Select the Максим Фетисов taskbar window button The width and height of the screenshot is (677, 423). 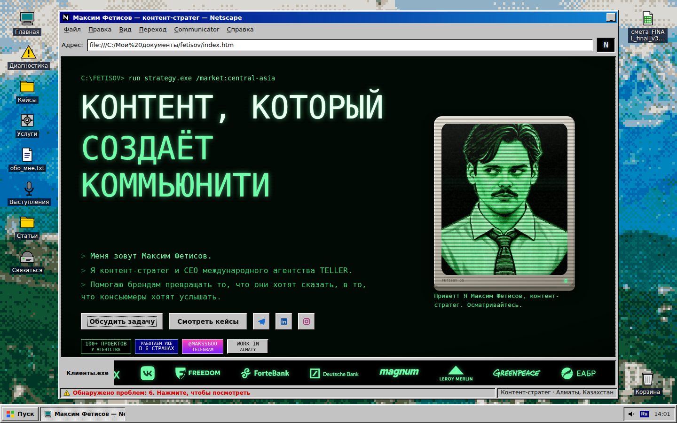[83, 414]
